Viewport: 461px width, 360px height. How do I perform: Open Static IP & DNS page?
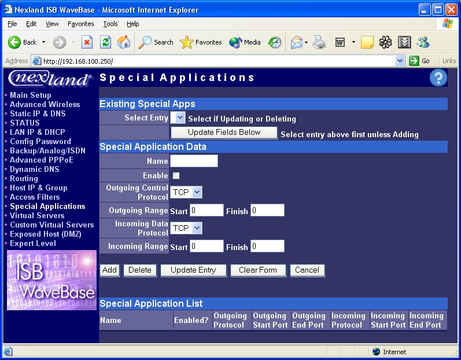38,113
